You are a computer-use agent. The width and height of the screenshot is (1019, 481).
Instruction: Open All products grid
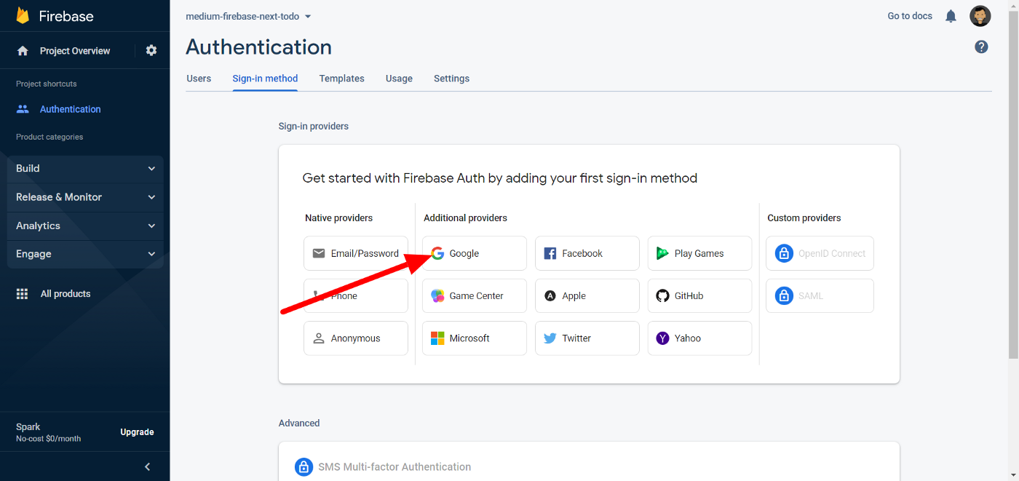[65, 294]
